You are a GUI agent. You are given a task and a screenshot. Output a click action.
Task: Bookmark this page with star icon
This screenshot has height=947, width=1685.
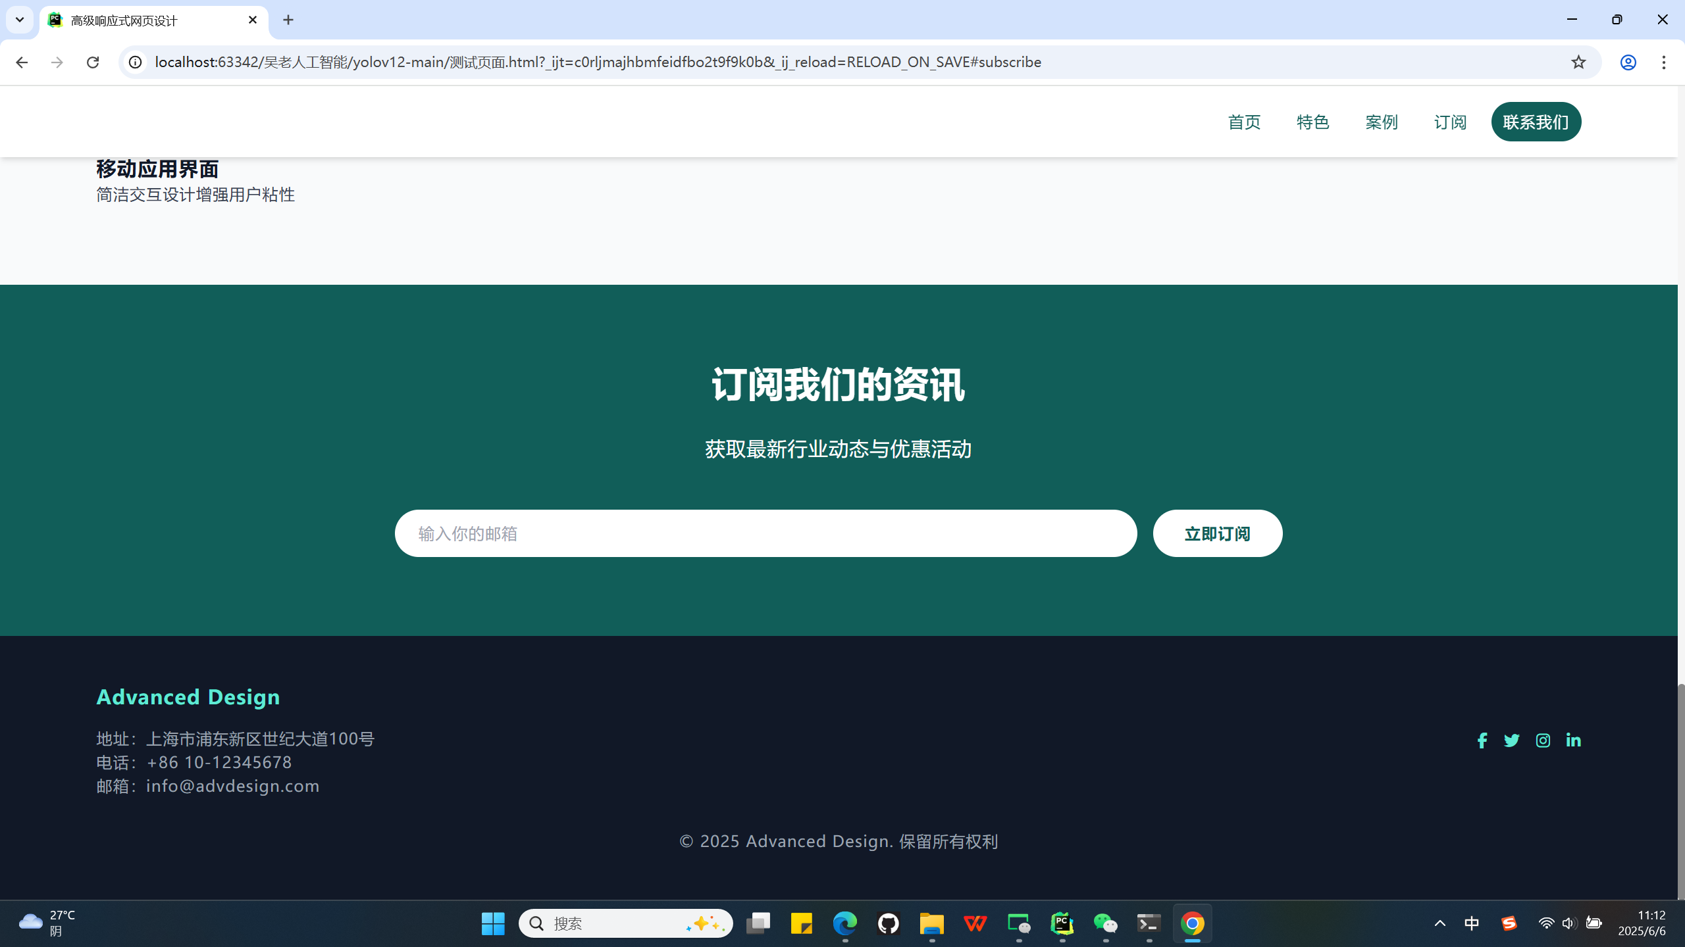pos(1578,62)
